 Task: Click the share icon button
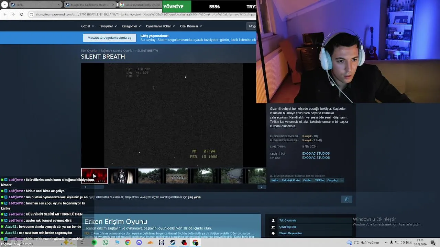tap(346, 199)
